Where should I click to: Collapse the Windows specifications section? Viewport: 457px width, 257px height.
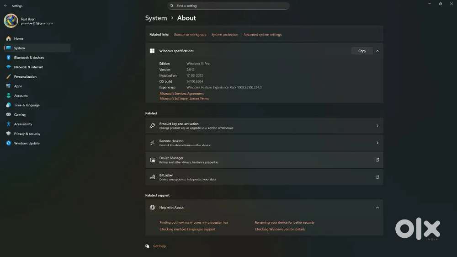377,51
